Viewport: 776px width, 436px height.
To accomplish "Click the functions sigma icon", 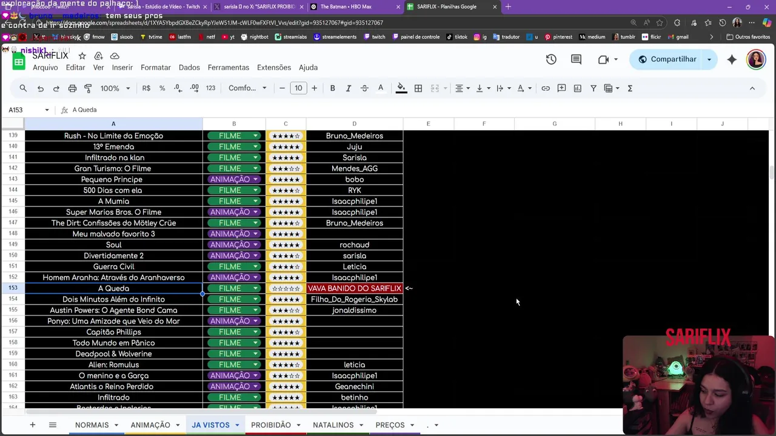I will [630, 88].
